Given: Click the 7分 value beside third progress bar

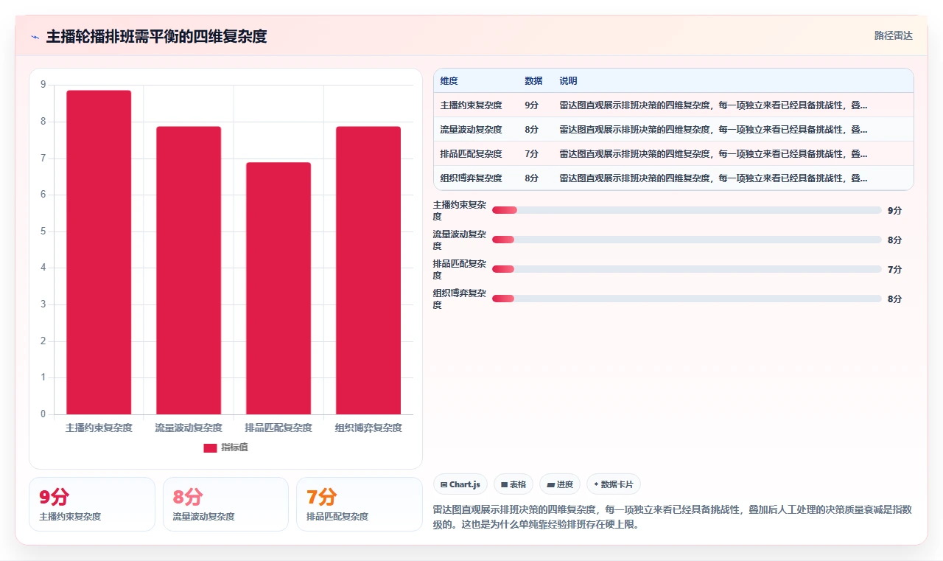Looking at the screenshot, I should (x=894, y=269).
